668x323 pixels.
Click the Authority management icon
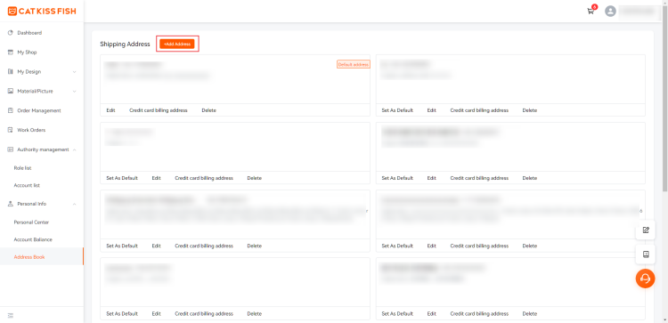coord(11,149)
